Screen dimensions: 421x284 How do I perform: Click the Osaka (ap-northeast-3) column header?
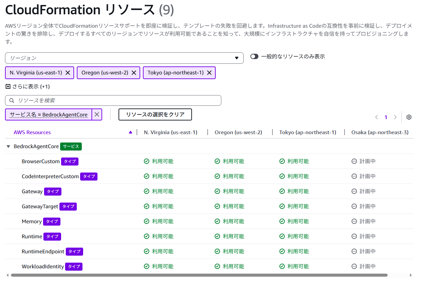380,132
